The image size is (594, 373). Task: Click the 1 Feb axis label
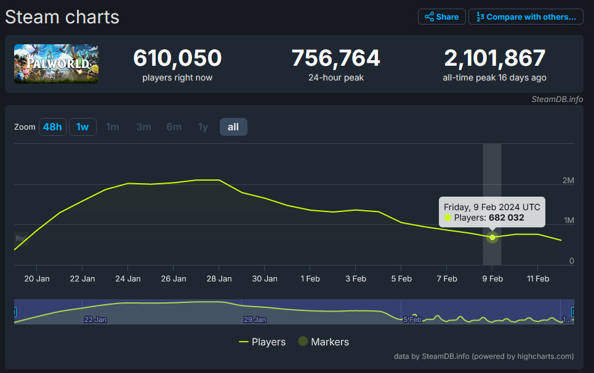(x=310, y=279)
